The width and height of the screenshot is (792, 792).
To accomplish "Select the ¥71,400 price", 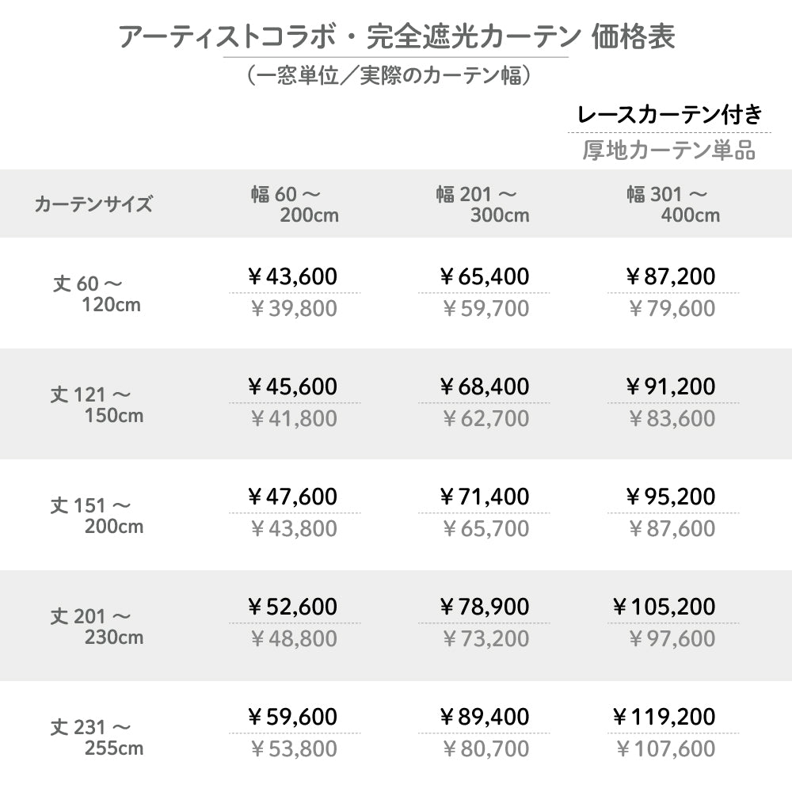I will [485, 497].
